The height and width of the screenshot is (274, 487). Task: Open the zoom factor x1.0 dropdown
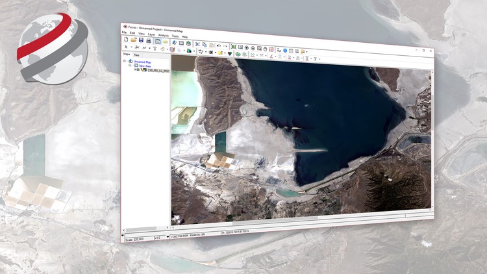coord(168,237)
